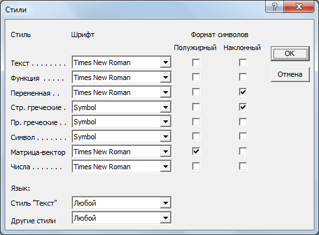Enable Наклонный for Символ style
The height and width of the screenshot is (235, 319).
[243, 137]
